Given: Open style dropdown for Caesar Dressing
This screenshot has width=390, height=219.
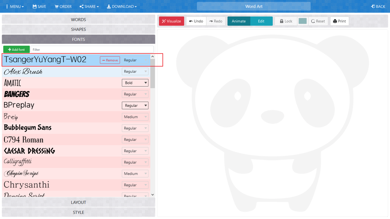Looking at the screenshot, I should click(x=135, y=151).
